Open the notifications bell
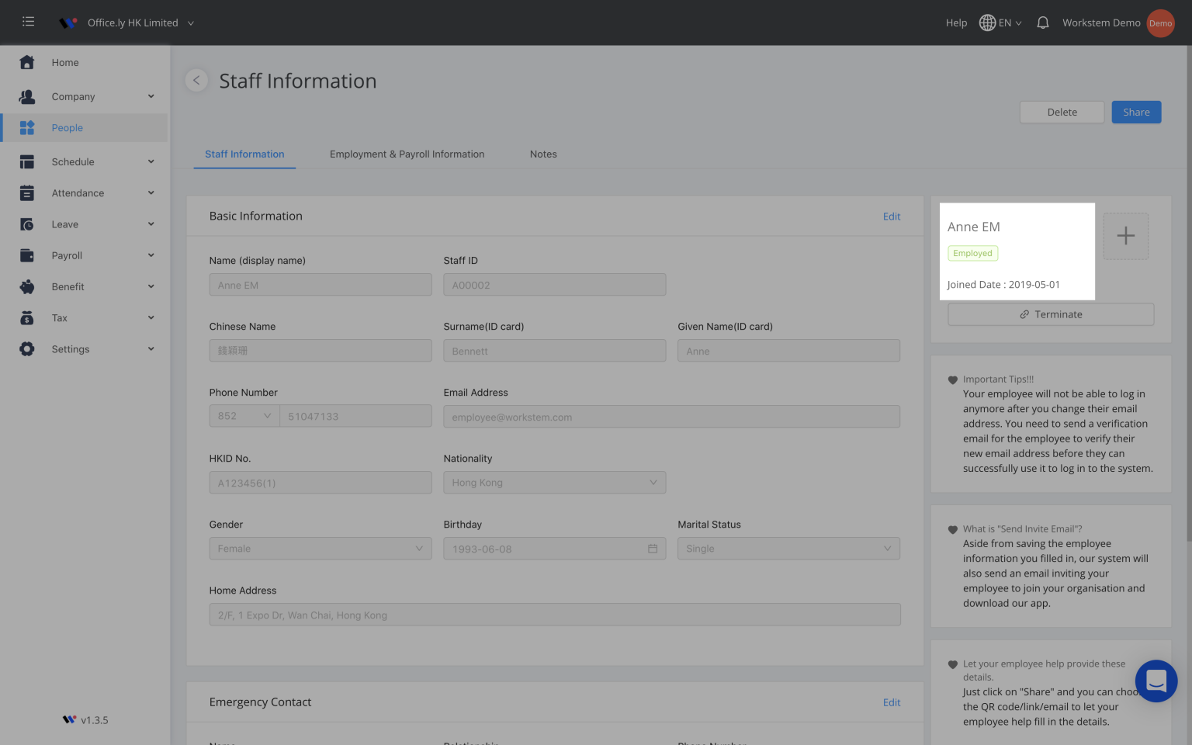This screenshot has width=1192, height=745. coord(1042,23)
